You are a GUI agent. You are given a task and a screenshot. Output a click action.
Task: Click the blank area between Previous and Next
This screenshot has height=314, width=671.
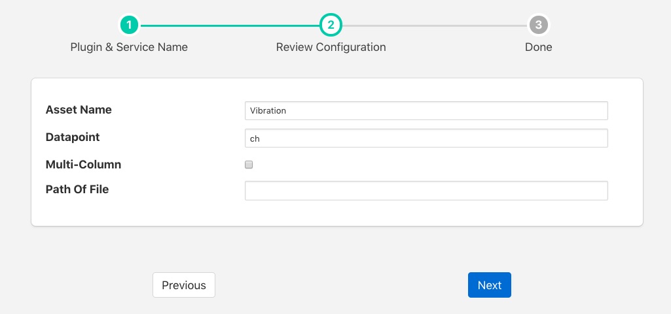(340, 285)
